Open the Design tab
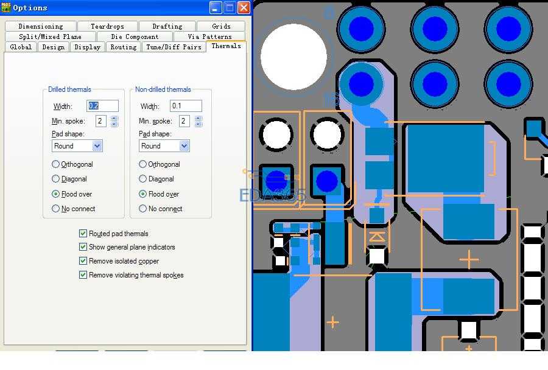Viewport: 548px width, 370px height. tap(53, 47)
